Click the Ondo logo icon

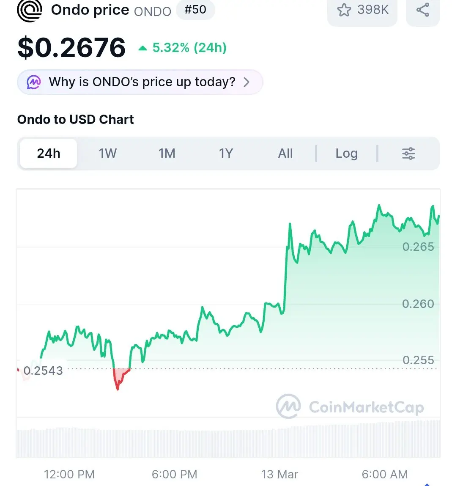pos(30,10)
